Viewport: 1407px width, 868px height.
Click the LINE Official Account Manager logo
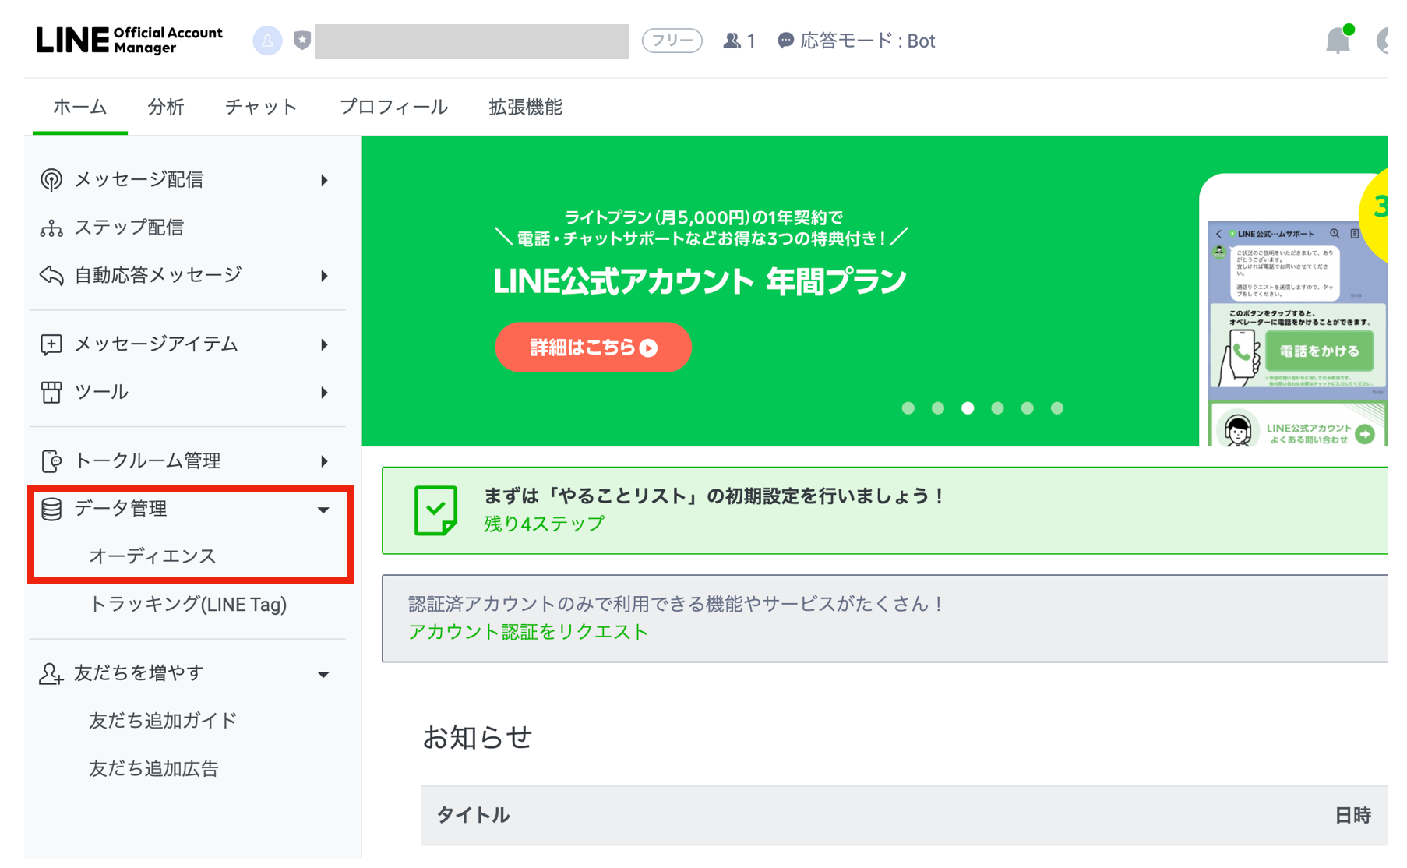coord(129,41)
